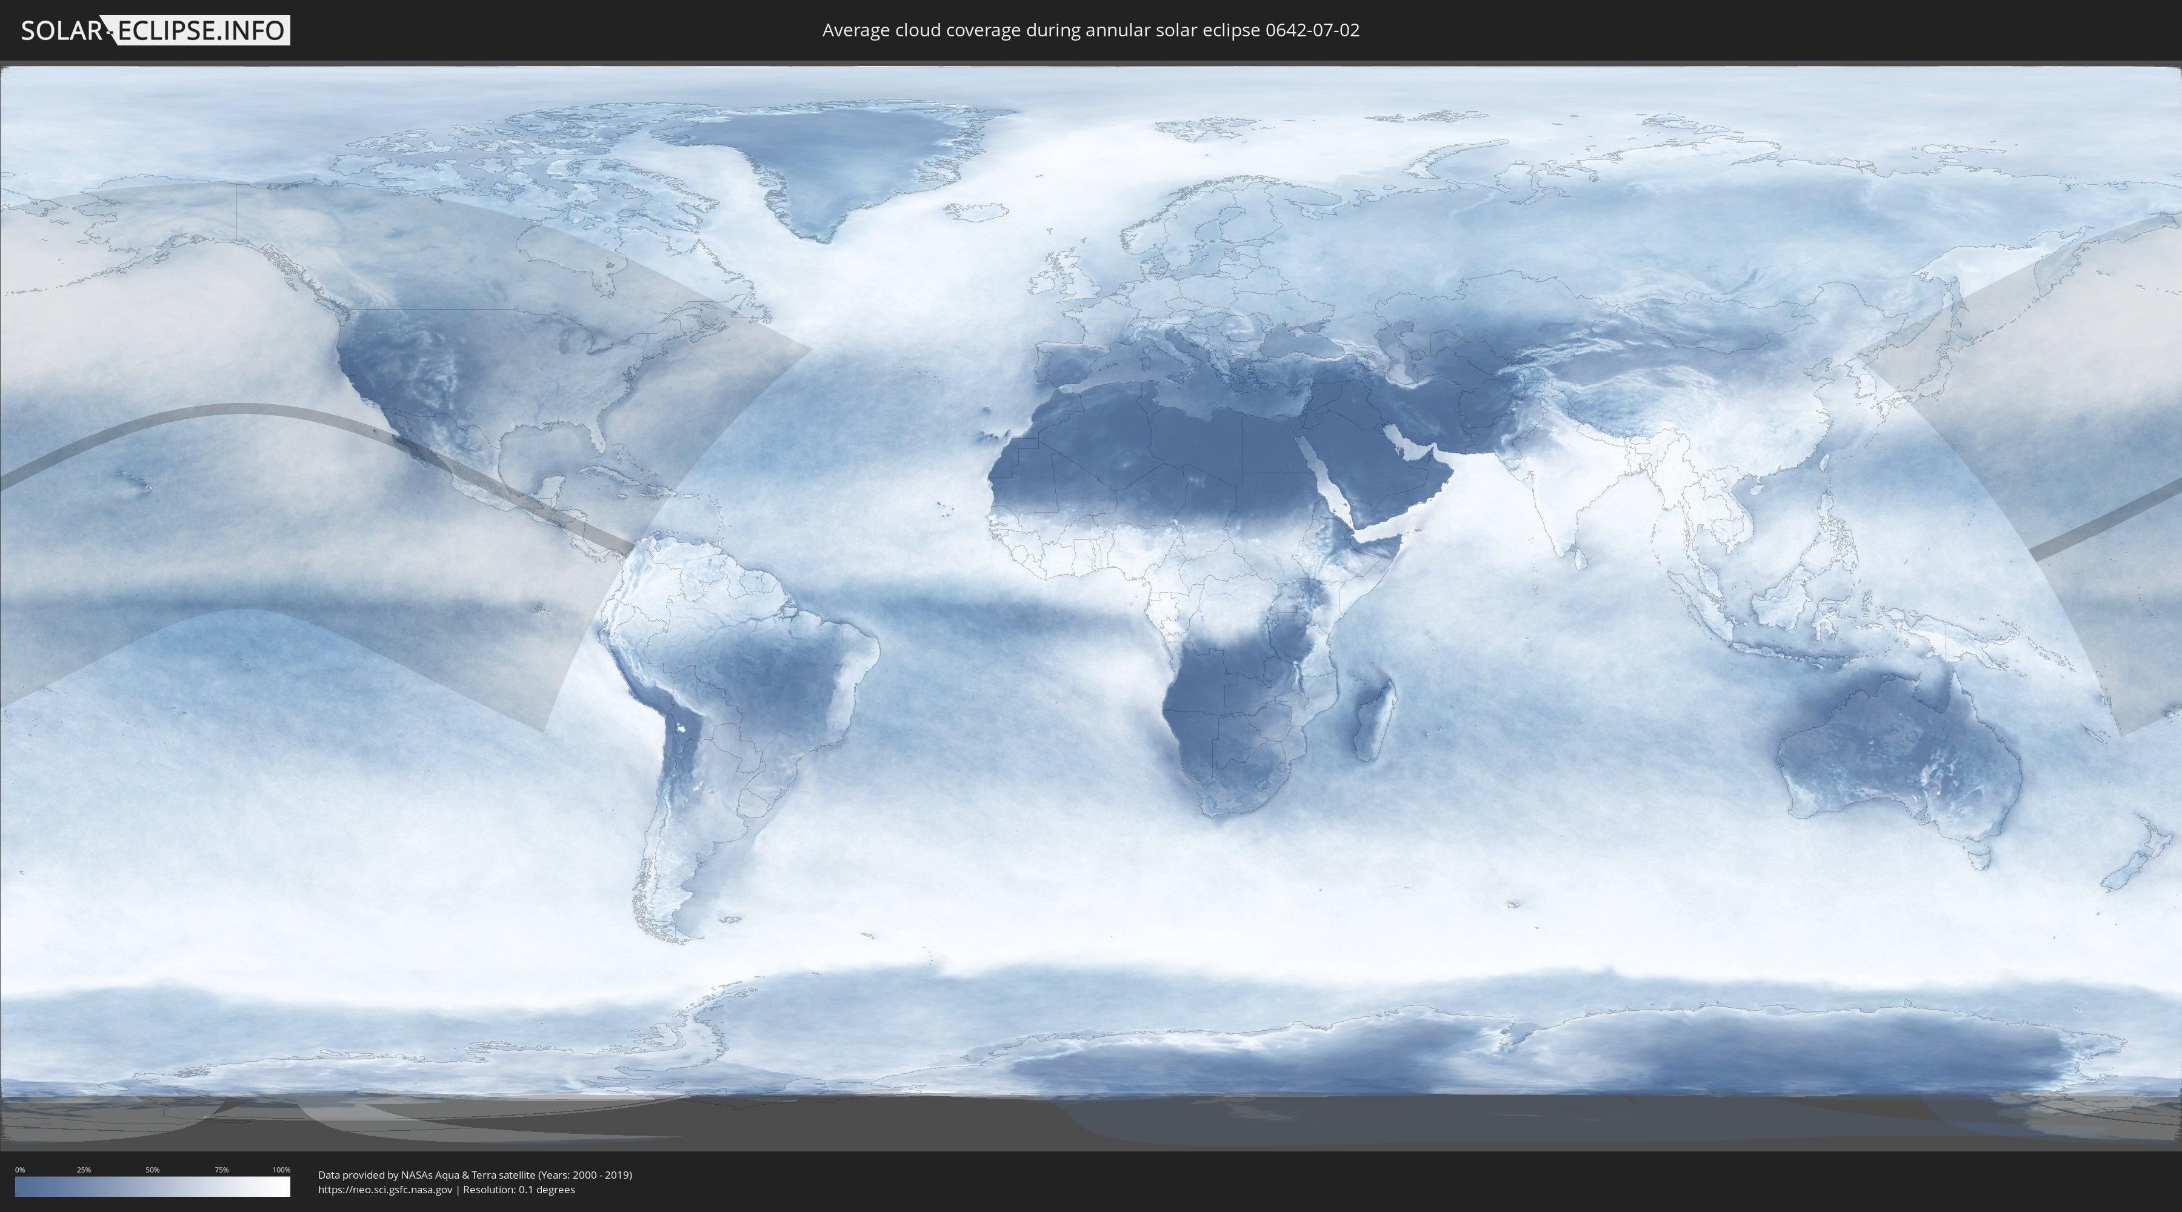Click the 100% legend label
Viewport: 2182px width, 1212px height.
(x=281, y=1170)
